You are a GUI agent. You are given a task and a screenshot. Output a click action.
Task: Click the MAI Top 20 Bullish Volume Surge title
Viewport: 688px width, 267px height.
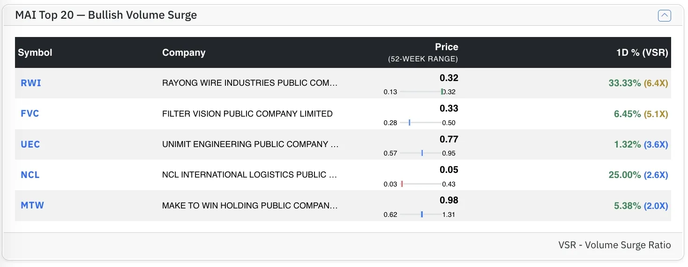(x=106, y=15)
